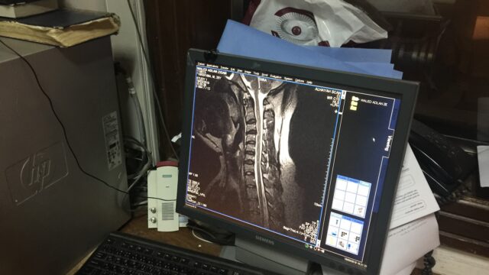Click the date and time display in the status bar

[355, 260]
